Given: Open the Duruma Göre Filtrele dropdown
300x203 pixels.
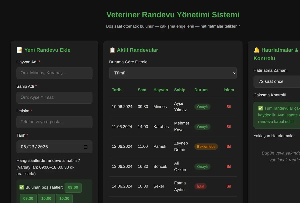Looking at the screenshot, I should click(173, 73).
